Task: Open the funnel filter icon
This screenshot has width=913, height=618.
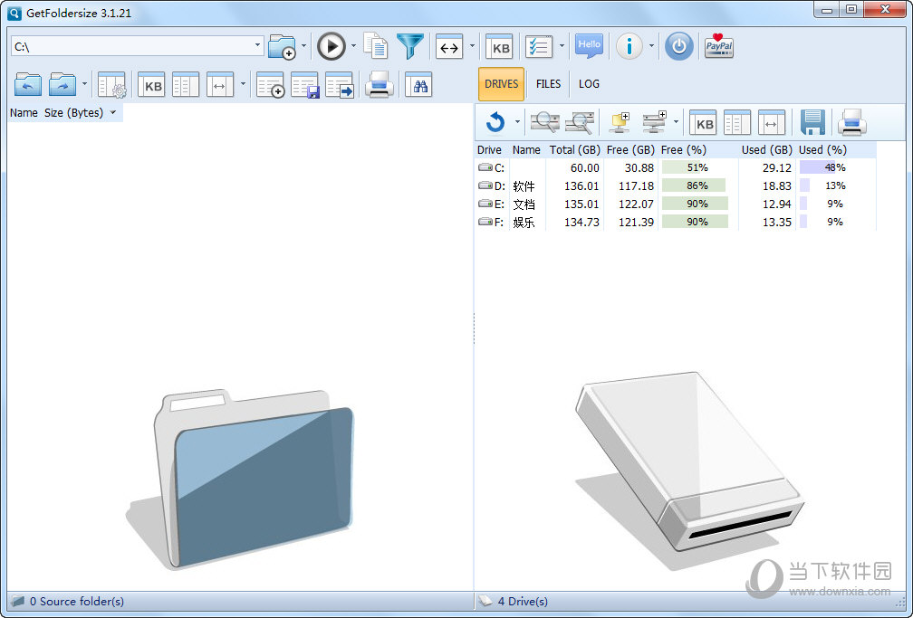Action: tap(410, 46)
